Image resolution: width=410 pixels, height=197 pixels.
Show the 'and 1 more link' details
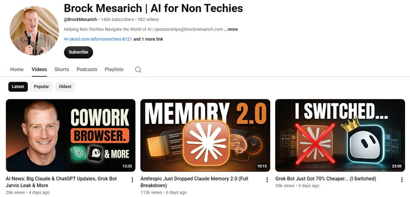[x=148, y=39]
